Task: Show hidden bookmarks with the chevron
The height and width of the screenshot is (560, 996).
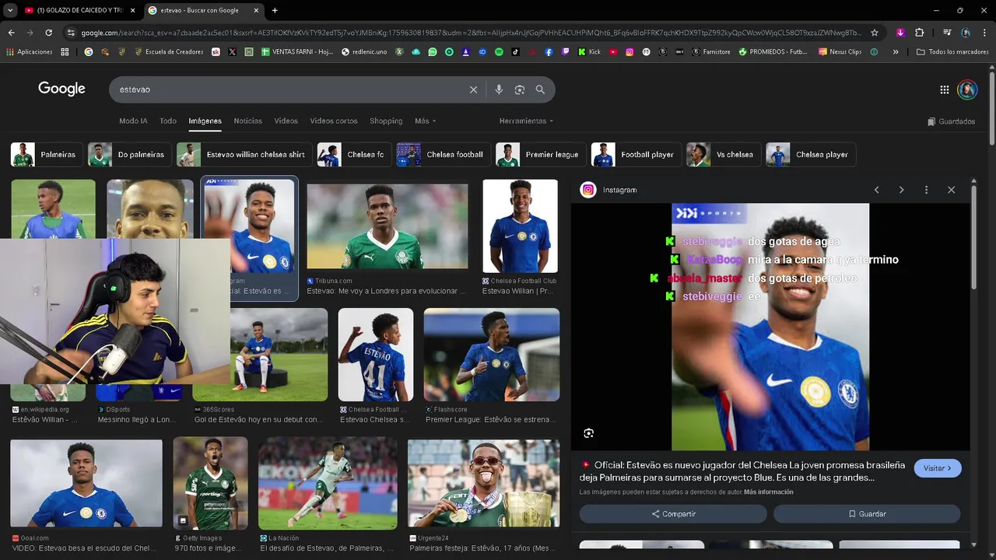Action: [896, 52]
